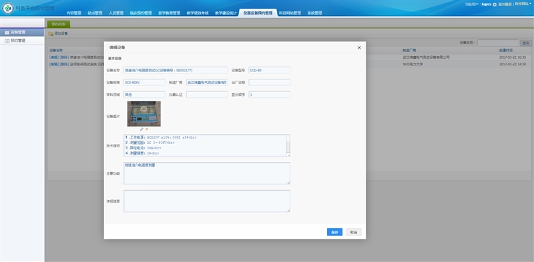Click the 设备管理 sidebar icon
Screen dimensions: 534x262
tap(7, 32)
